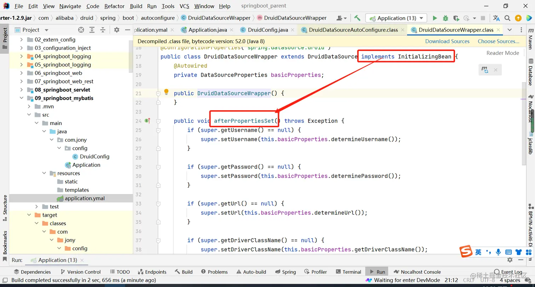Click the yellow light bulb intention icon
This screenshot has width=535, height=287.
[x=166, y=93]
